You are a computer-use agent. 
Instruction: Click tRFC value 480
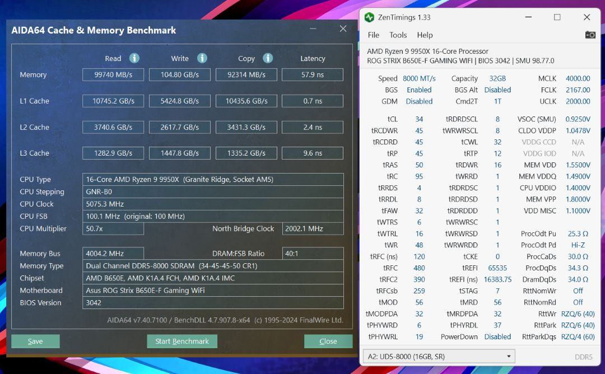(x=419, y=268)
